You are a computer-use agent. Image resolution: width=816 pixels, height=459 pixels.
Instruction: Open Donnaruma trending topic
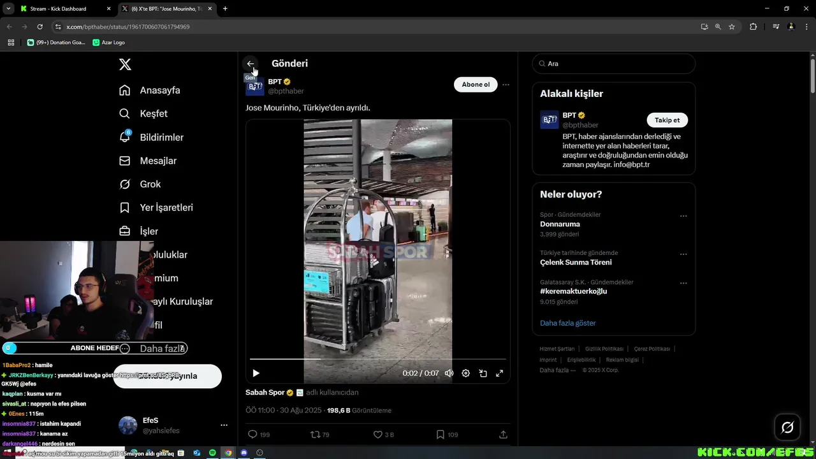click(x=560, y=224)
